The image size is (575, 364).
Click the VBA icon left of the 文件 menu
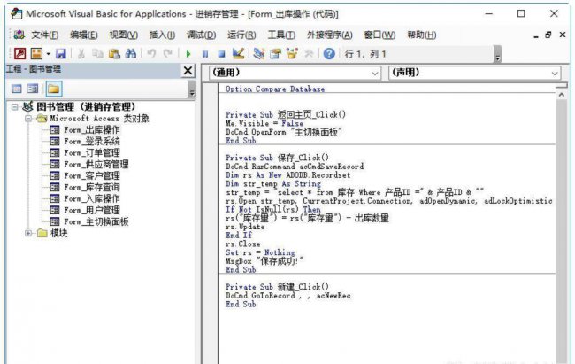[19, 35]
